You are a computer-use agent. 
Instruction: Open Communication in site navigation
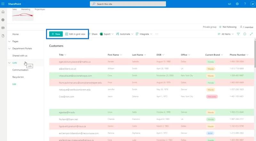click(x=20, y=70)
